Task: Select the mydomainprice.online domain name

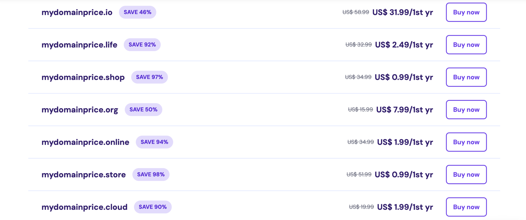Action: point(85,142)
